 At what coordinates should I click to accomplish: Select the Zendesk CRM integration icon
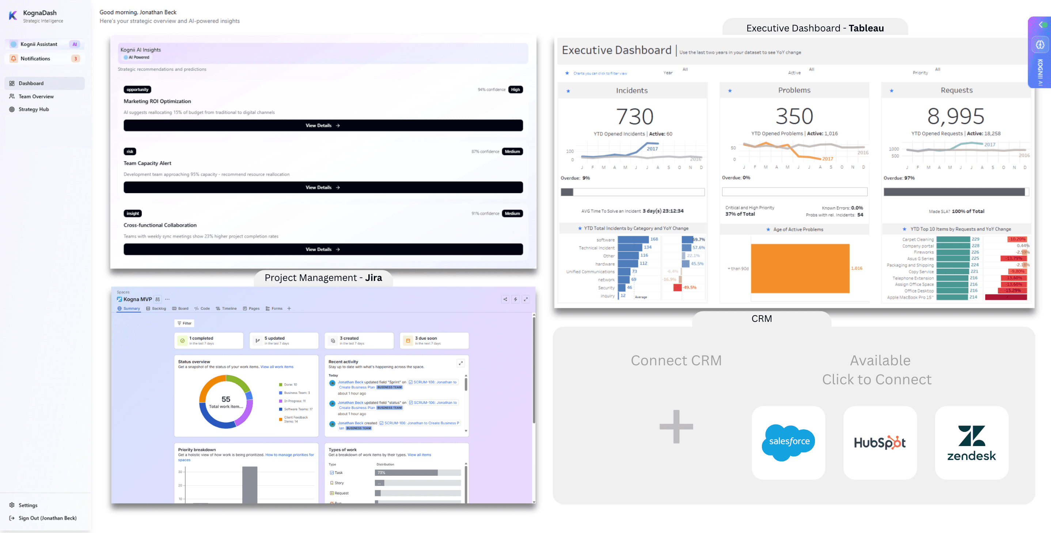(971, 442)
